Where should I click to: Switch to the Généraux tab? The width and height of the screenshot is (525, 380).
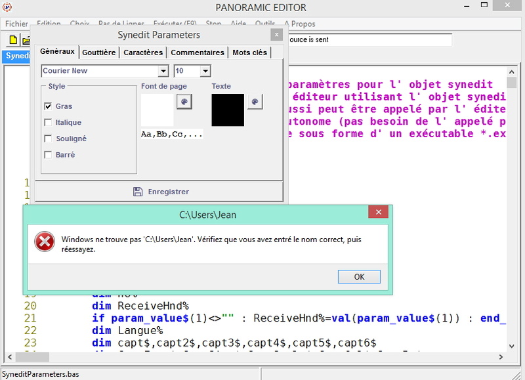tap(57, 52)
